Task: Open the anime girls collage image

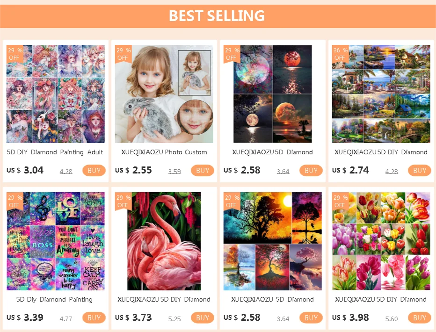Action: click(56, 94)
